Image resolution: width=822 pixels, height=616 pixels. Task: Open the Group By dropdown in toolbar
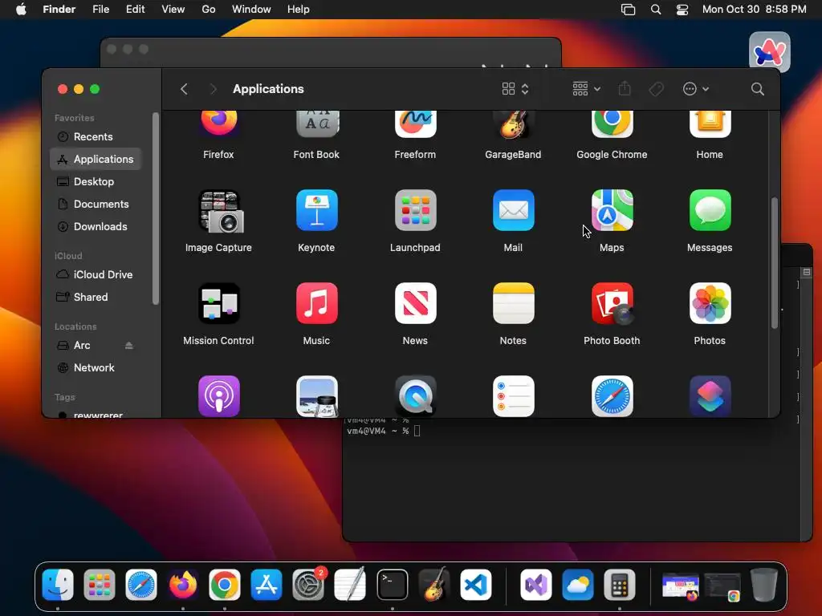click(x=586, y=89)
